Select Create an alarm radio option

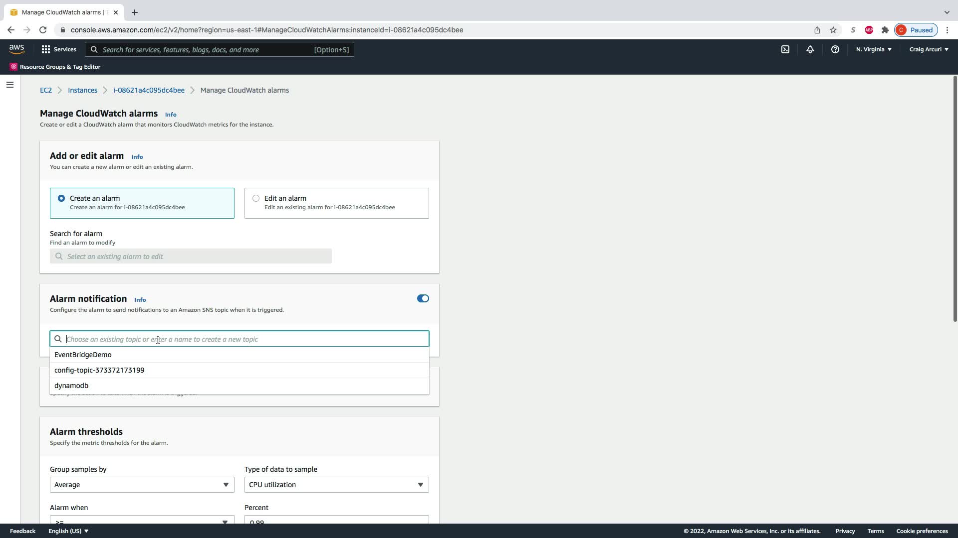61,198
